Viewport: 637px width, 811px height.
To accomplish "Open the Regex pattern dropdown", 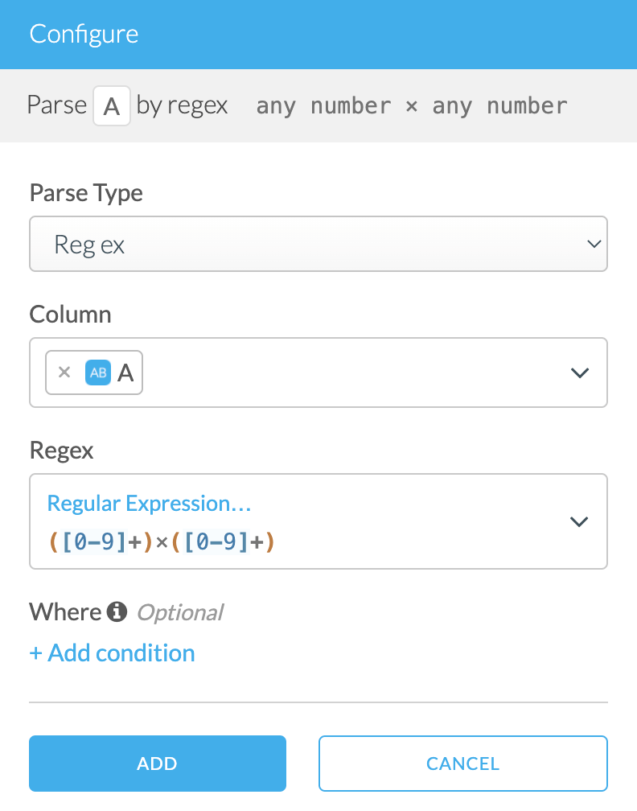I will point(578,521).
